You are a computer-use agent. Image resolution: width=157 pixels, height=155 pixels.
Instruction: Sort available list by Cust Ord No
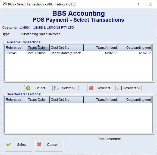(x=67, y=48)
